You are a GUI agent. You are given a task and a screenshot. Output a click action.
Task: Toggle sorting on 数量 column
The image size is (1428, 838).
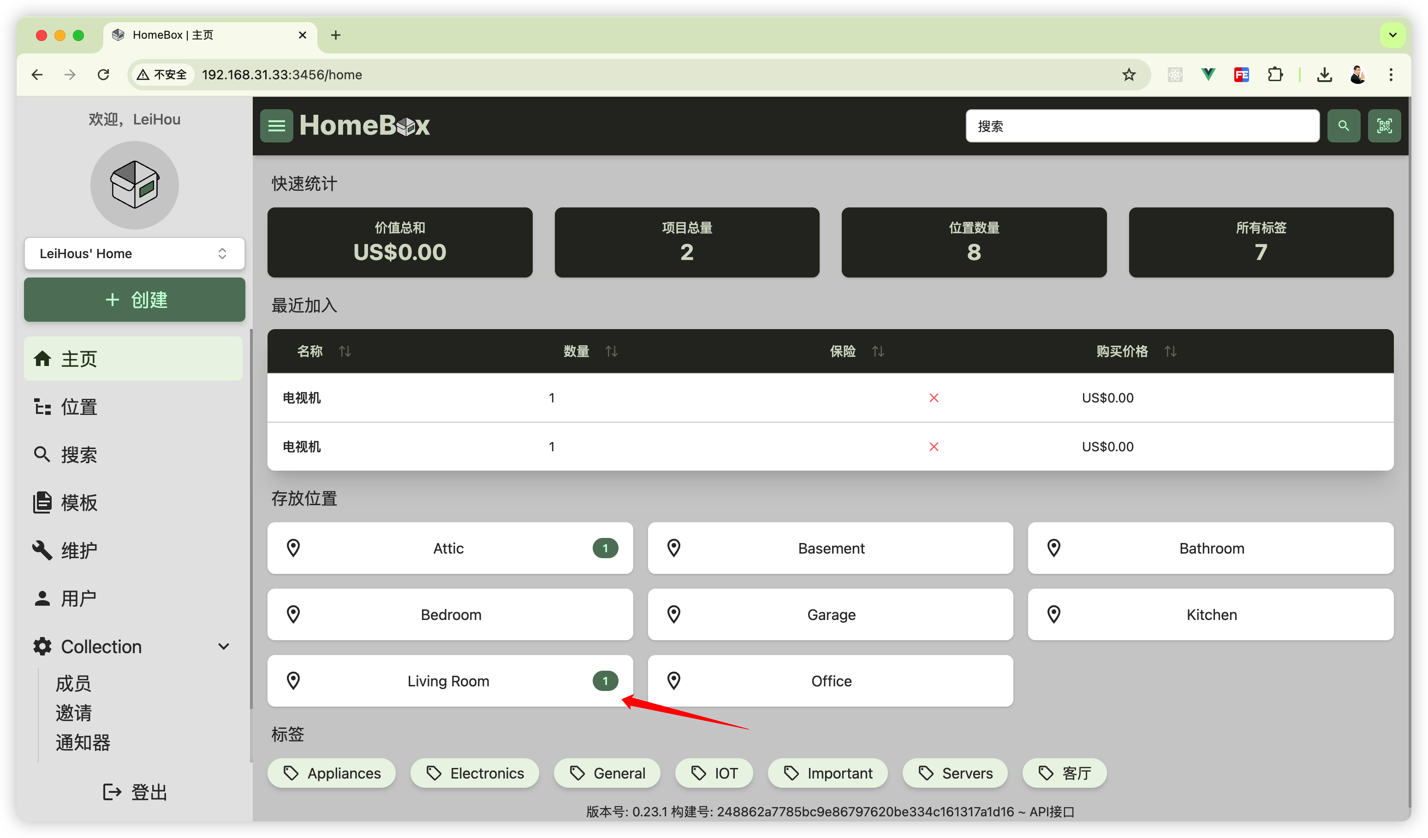tap(611, 351)
